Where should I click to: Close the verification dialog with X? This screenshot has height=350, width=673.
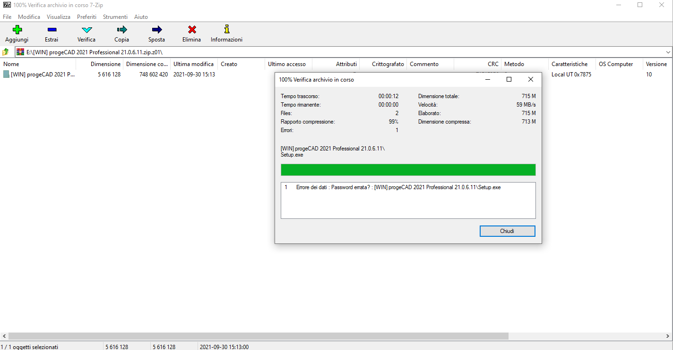click(531, 79)
